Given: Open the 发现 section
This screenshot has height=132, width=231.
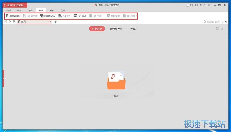Looking at the screenshot, I should pos(133,29).
